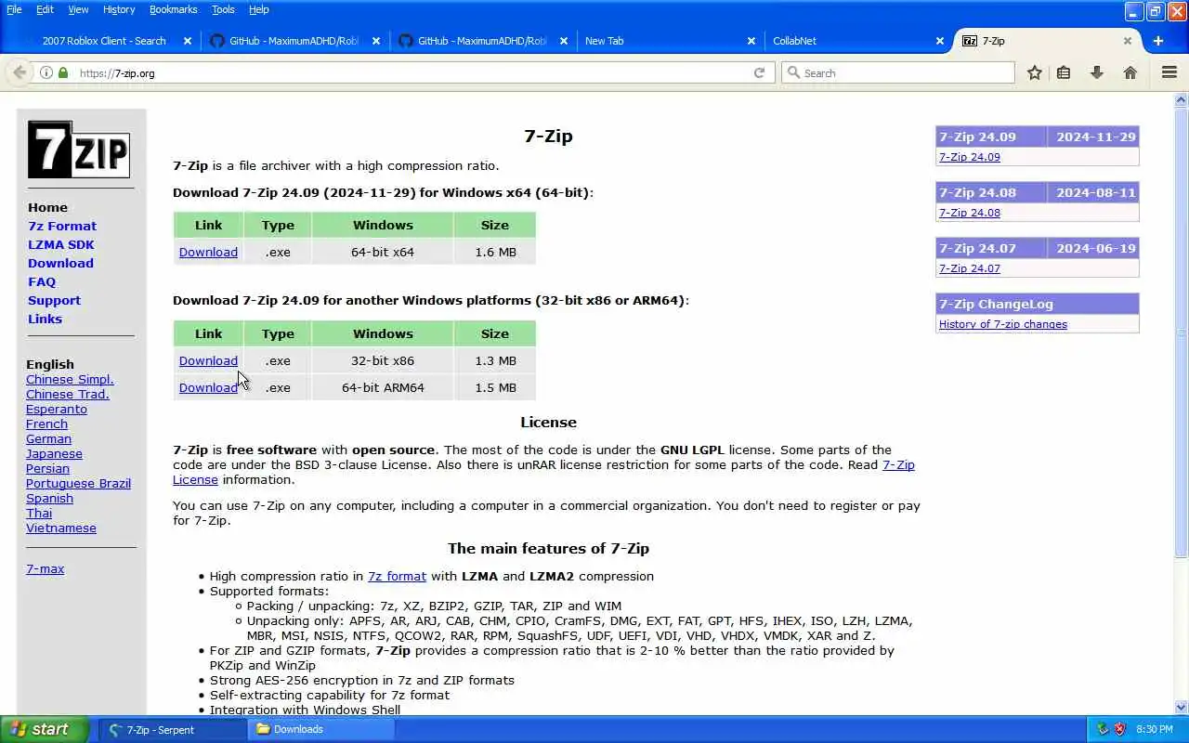The width and height of the screenshot is (1189, 743).
Task: Reload the page with the refresh icon
Action: (759, 72)
